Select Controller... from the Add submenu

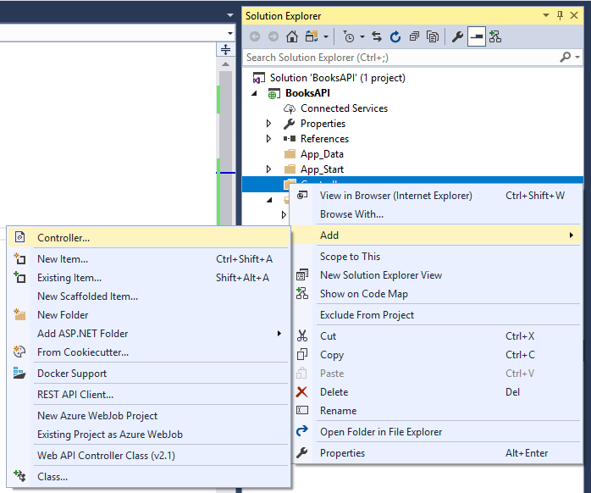[64, 238]
